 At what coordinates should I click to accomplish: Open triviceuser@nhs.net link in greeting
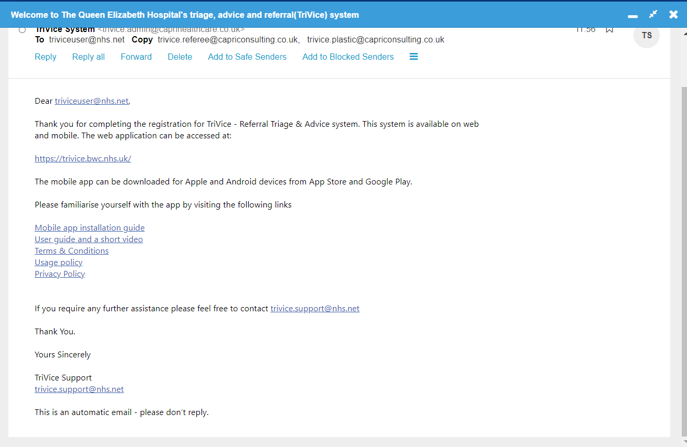pyautogui.click(x=92, y=101)
